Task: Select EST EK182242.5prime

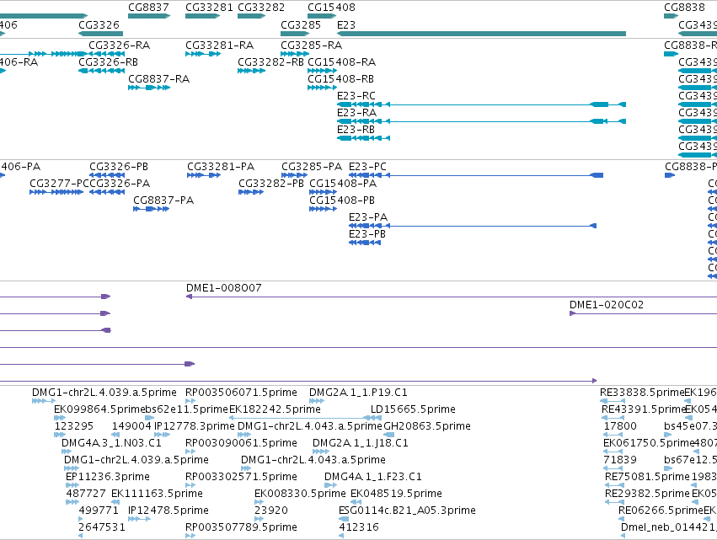Action: click(275, 409)
